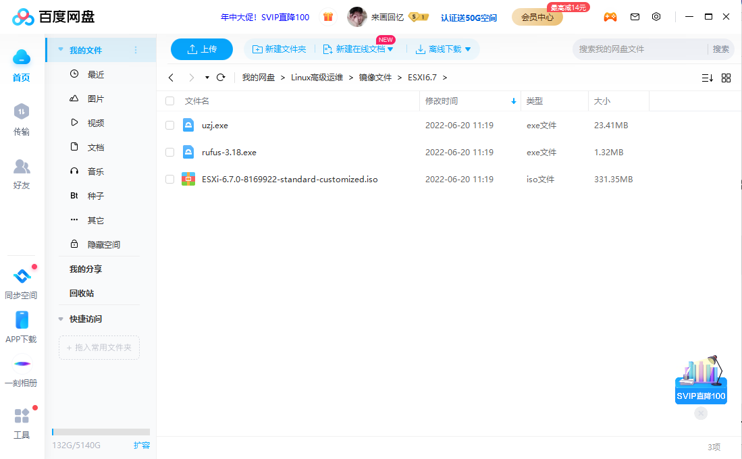This screenshot has height=459, width=742.
Task: Select 种子 category
Action: (96, 196)
